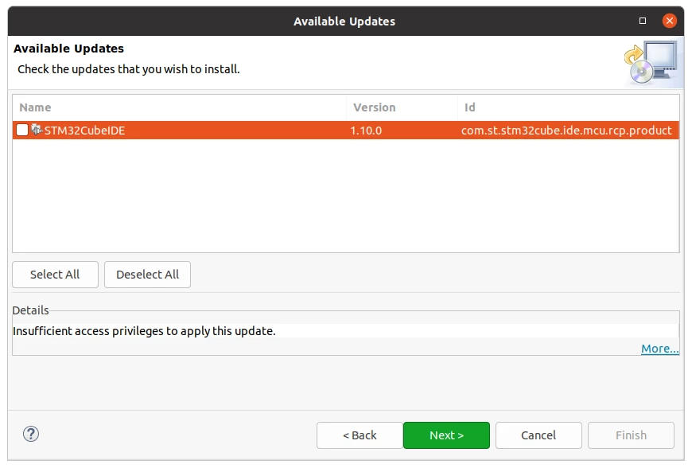This screenshot has height=468, width=692.
Task: Go back with the Back button
Action: pos(360,435)
